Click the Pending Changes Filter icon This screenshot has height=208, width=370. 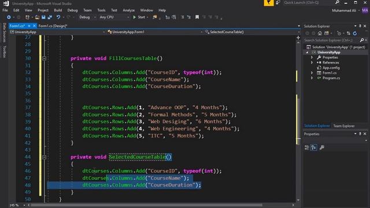coord(339,34)
